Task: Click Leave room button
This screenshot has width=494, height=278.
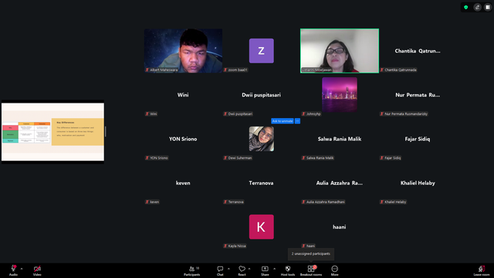Action: 482,270
